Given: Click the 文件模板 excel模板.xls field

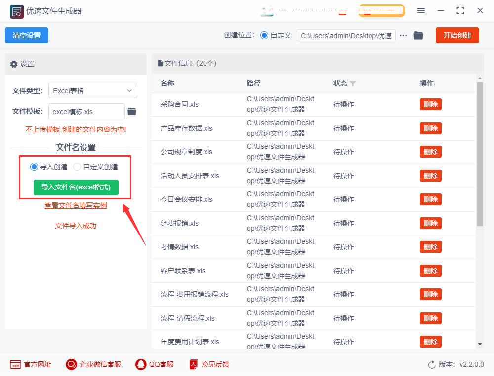Looking at the screenshot, I should pyautogui.click(x=86, y=111).
